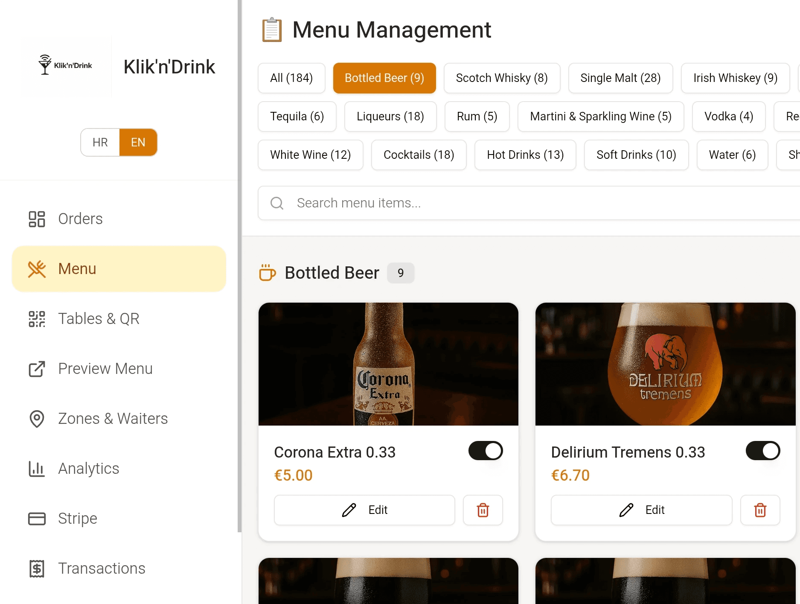
Task: Filter by Irish Whiskey (9)
Action: (x=735, y=78)
